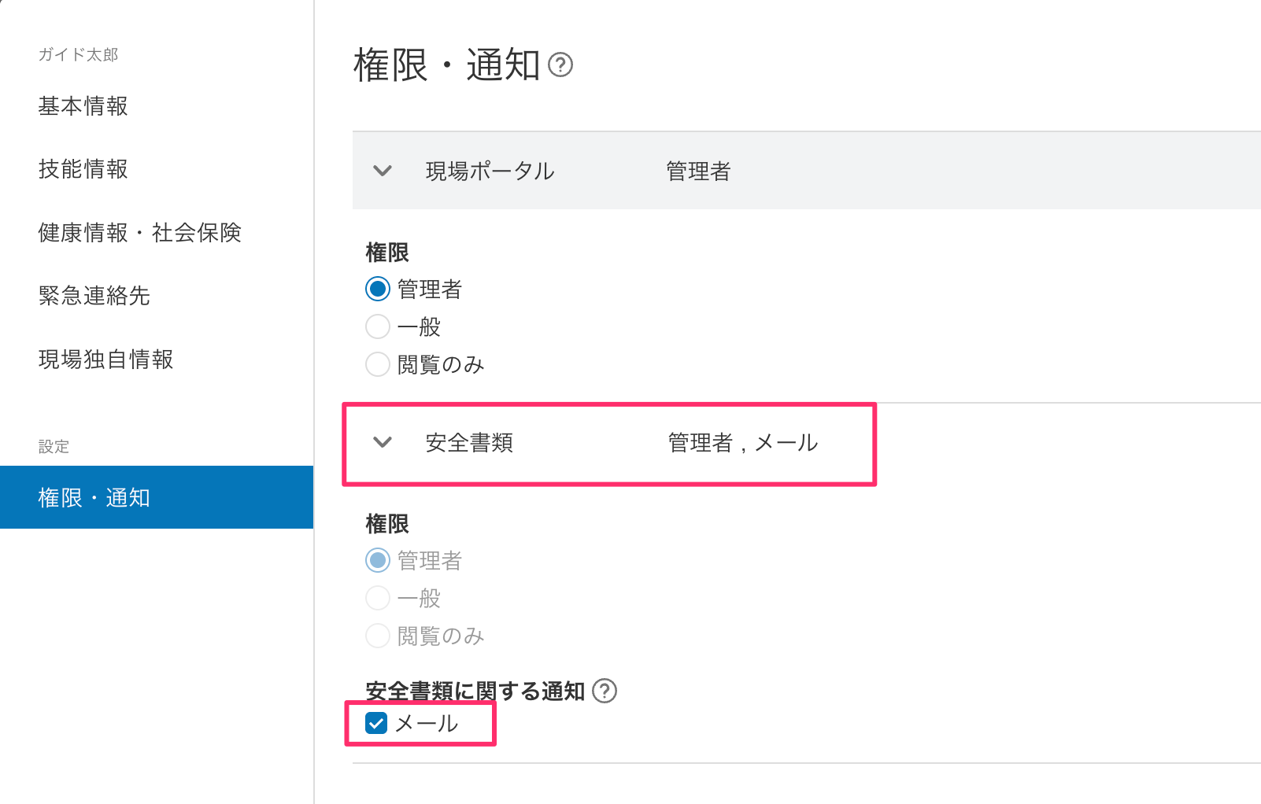Collapse the 安全書類 section chevron

pyautogui.click(x=383, y=442)
